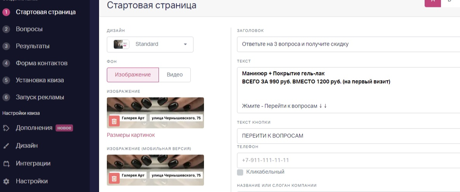Click the dropdown arrow in design selector
Screen dimensions: 460x192
click(185, 45)
